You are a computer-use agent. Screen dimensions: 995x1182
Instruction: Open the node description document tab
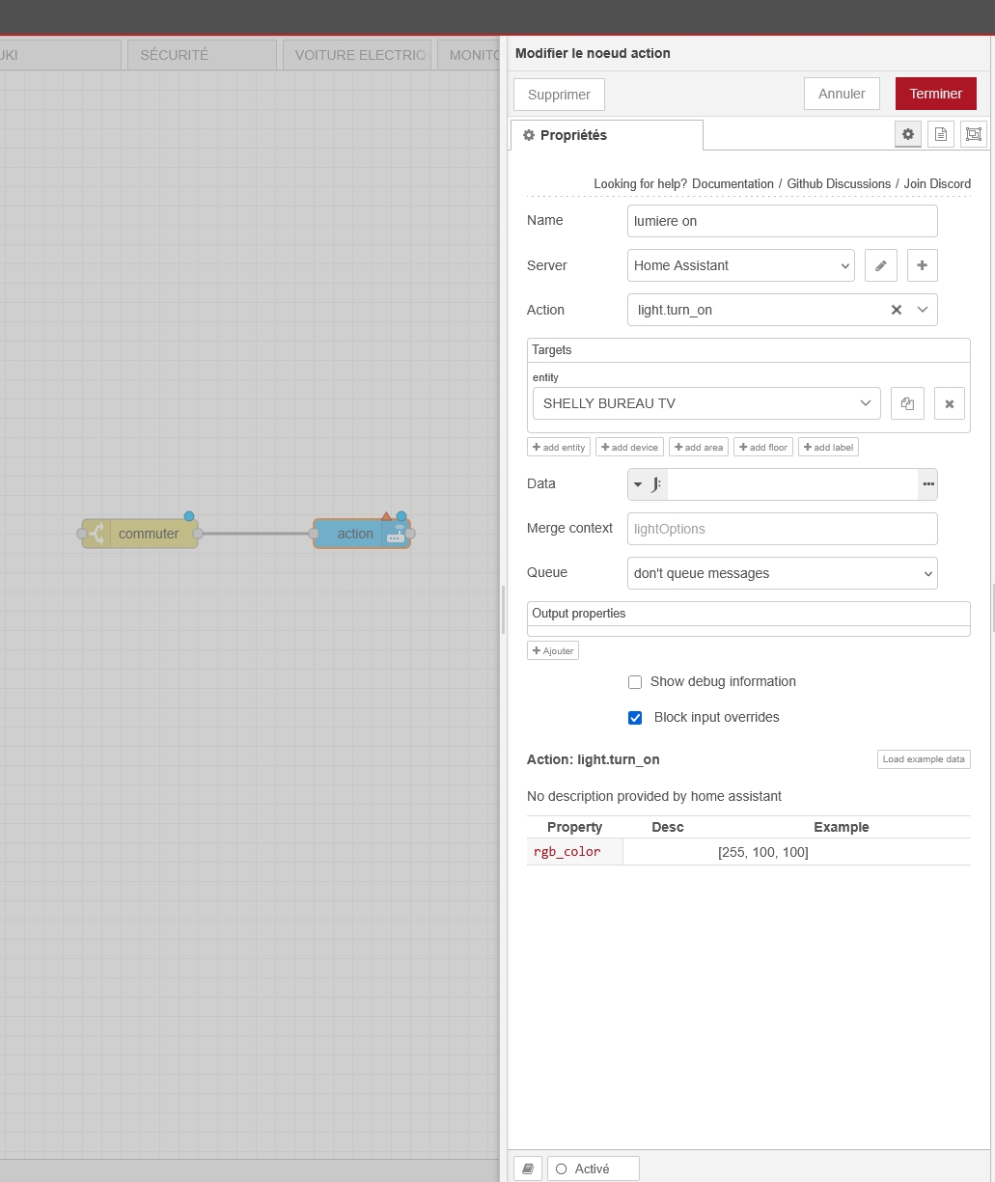(941, 135)
